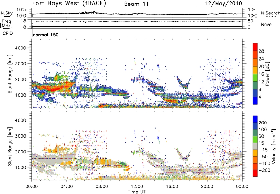
Task: Click the 'Beam 11' label
Action: [x=136, y=4]
